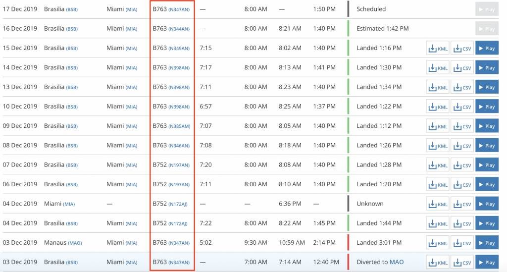The width and height of the screenshot is (507, 272).
Task: Download CSV for 10 Dec 2019 flight
Action: (462, 107)
